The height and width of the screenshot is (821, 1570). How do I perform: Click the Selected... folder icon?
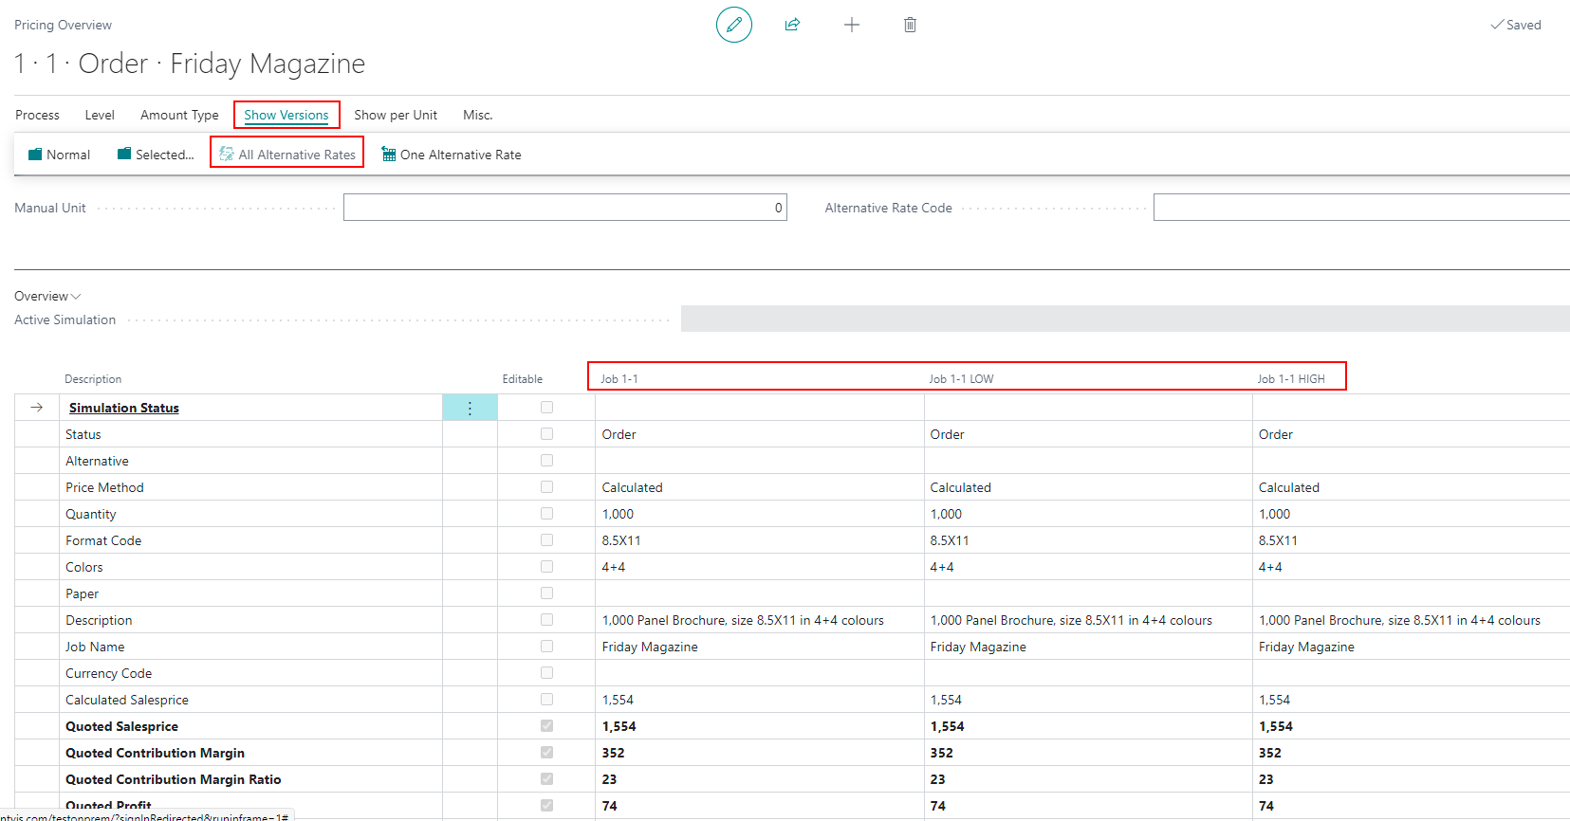[124, 155]
